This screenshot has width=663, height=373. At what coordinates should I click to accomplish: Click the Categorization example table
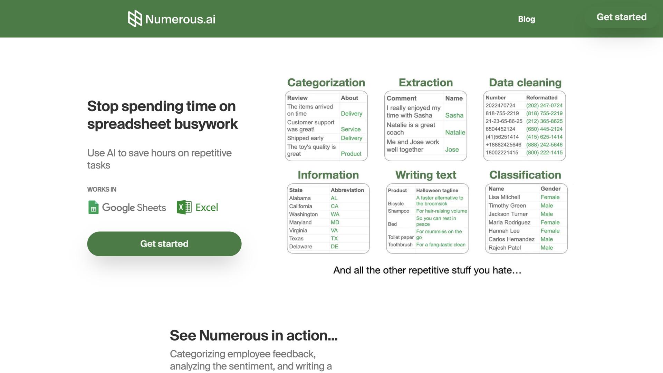tap(326, 126)
